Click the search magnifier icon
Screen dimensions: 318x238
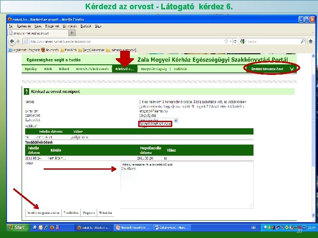pos(303,41)
